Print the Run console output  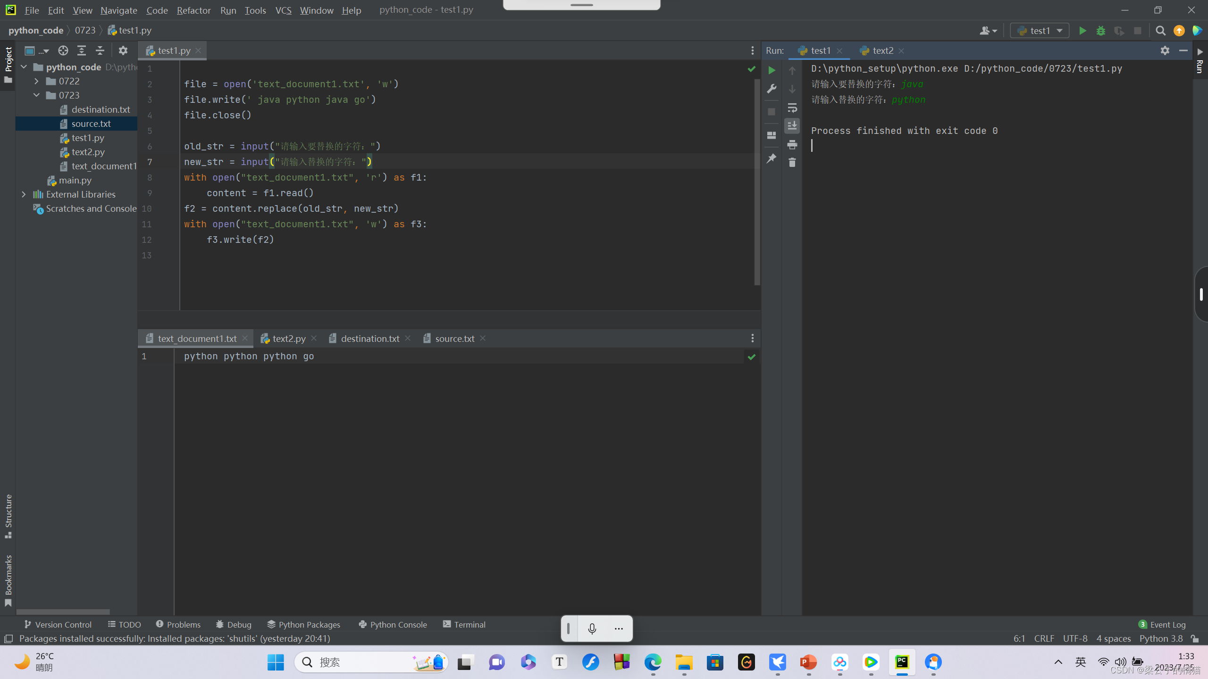tap(792, 144)
